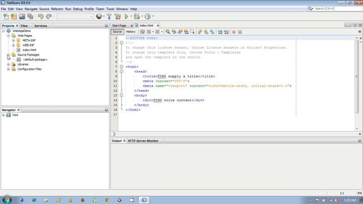Click the browser selector globe icon
Viewport: 363px width, 204px height.
pos(99,16)
